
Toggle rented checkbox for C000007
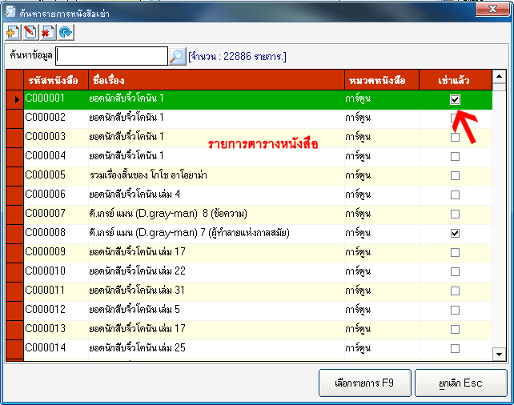(455, 215)
